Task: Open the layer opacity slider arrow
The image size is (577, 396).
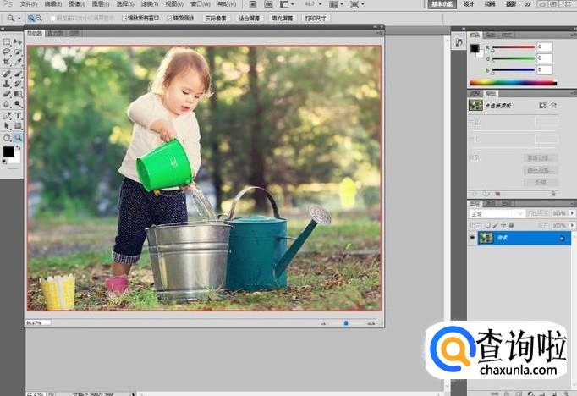Action: coord(572,213)
